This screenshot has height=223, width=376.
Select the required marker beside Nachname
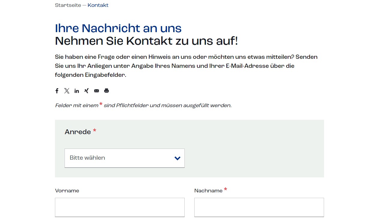pyautogui.click(x=225, y=189)
